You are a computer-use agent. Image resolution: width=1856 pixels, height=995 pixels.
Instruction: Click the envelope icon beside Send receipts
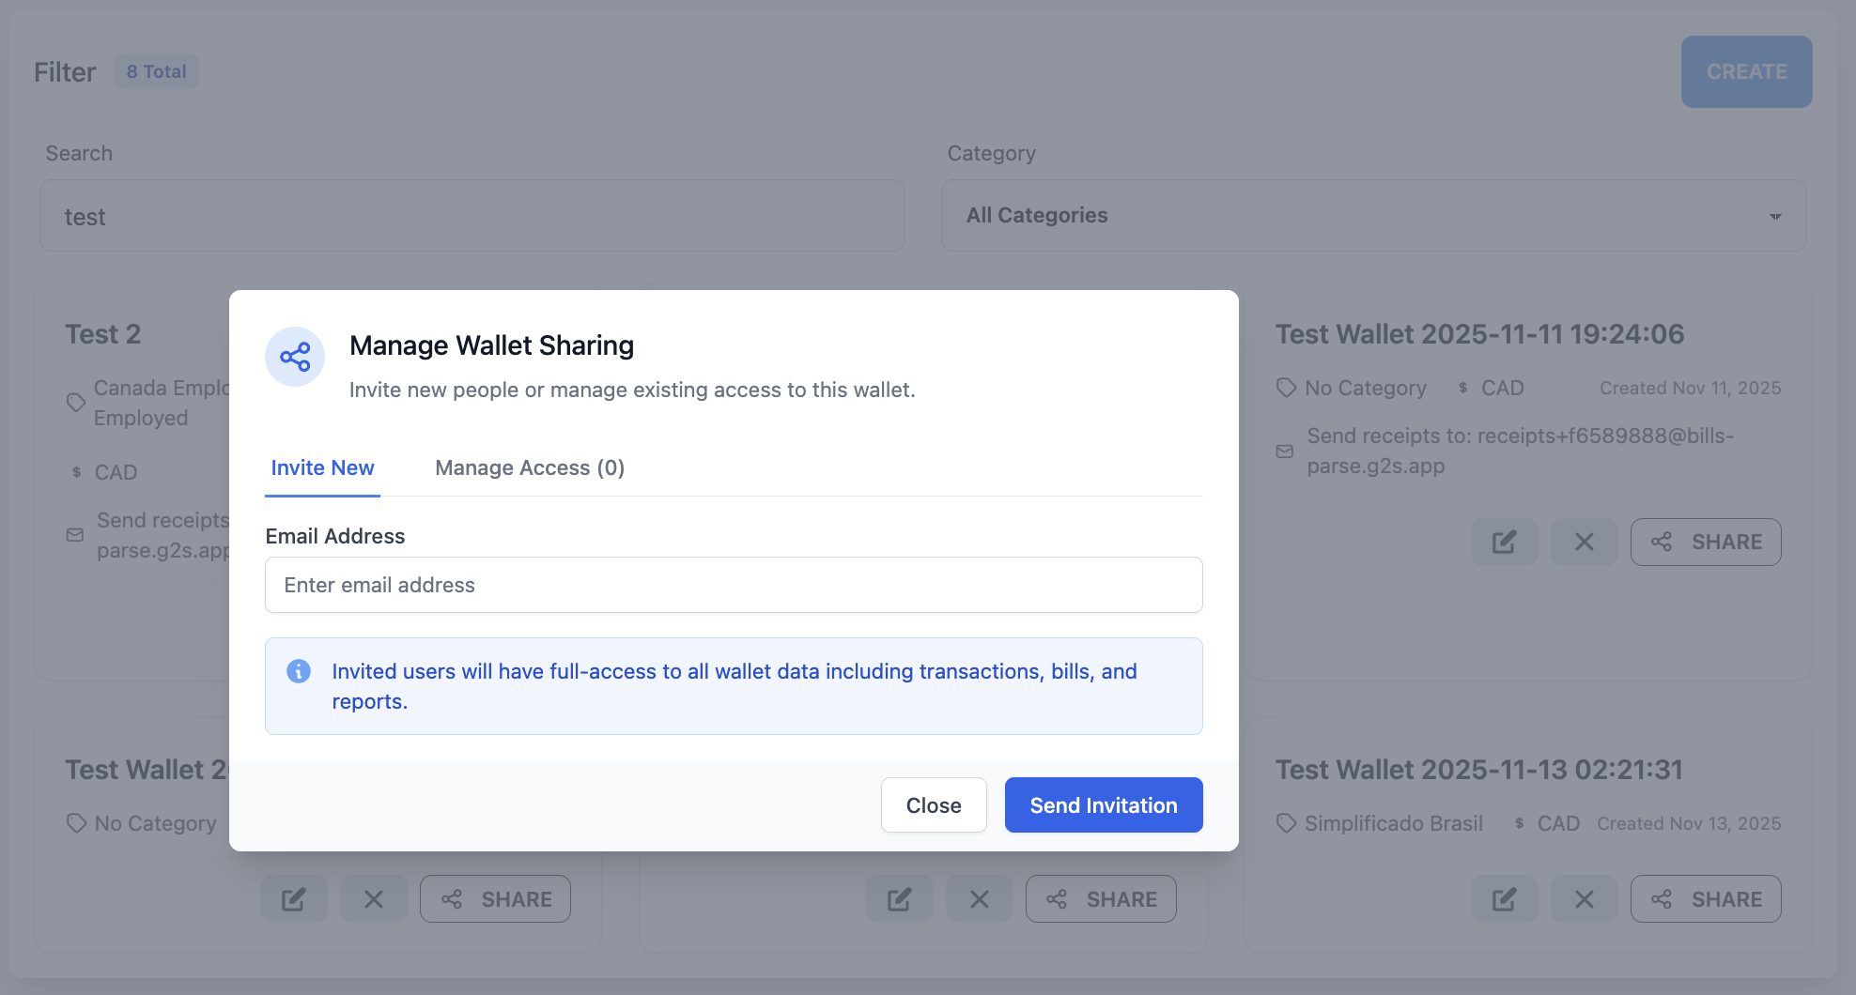click(x=1285, y=451)
